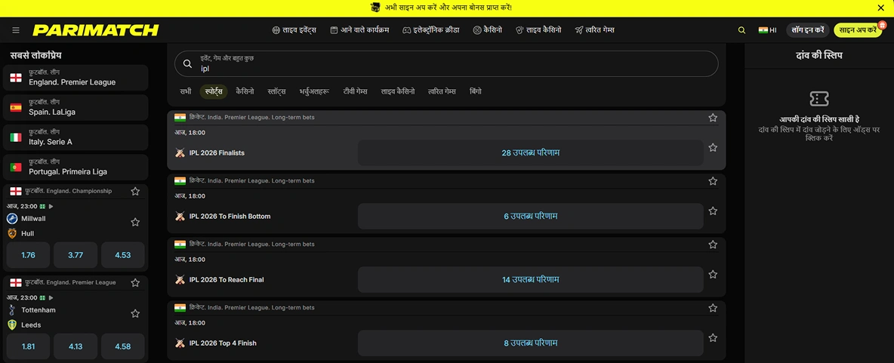Image resolution: width=894 pixels, height=363 pixels.
Task: Favorite the IPL 2026 To Reach Final star
Action: click(713, 274)
